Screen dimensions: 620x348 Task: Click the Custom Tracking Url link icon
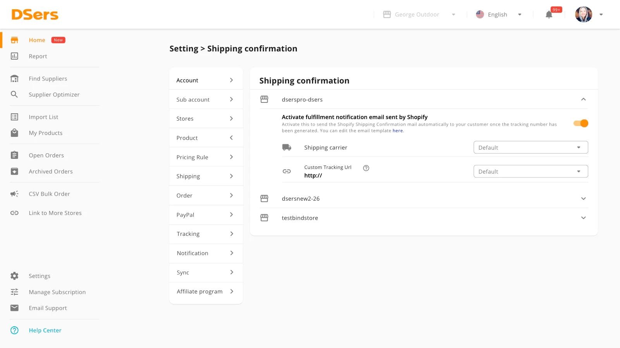pyautogui.click(x=287, y=171)
